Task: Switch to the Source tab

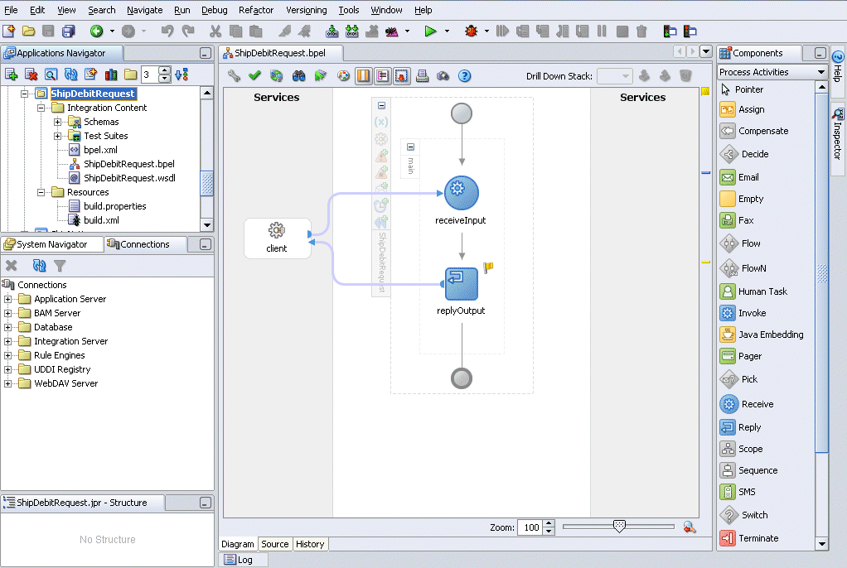Action: click(274, 544)
